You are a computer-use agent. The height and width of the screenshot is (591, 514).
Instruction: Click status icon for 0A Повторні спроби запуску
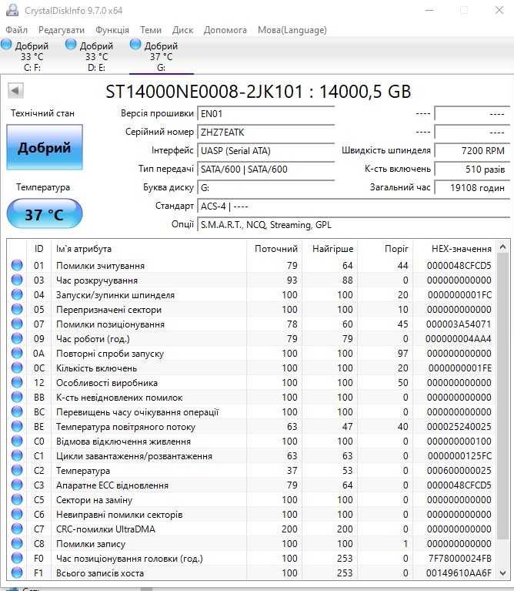(x=17, y=353)
